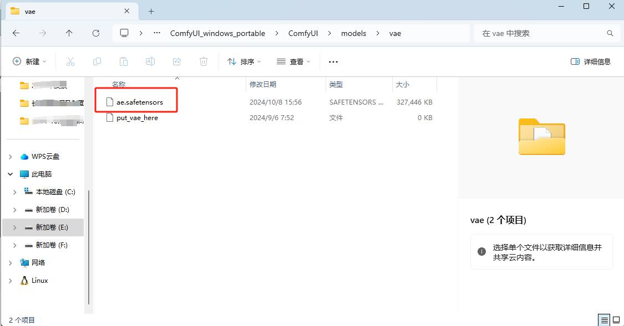Switch to large thumbnails view icon

coord(616,320)
